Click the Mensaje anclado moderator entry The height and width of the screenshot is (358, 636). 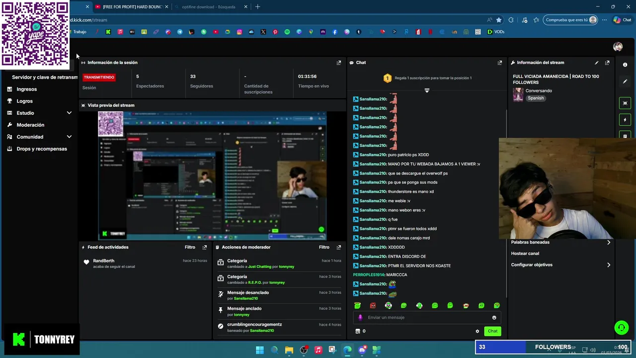point(279,311)
